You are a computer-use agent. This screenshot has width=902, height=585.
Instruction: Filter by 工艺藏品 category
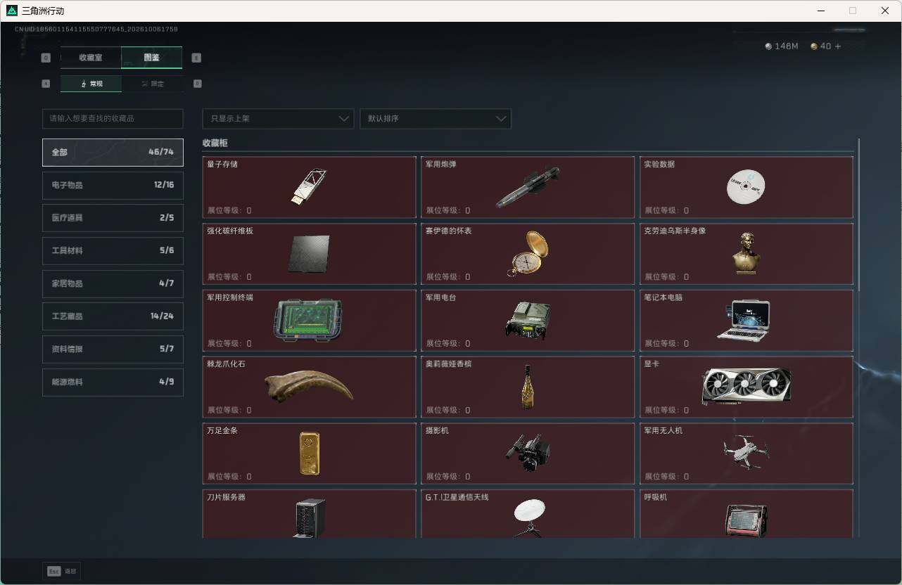click(x=113, y=316)
